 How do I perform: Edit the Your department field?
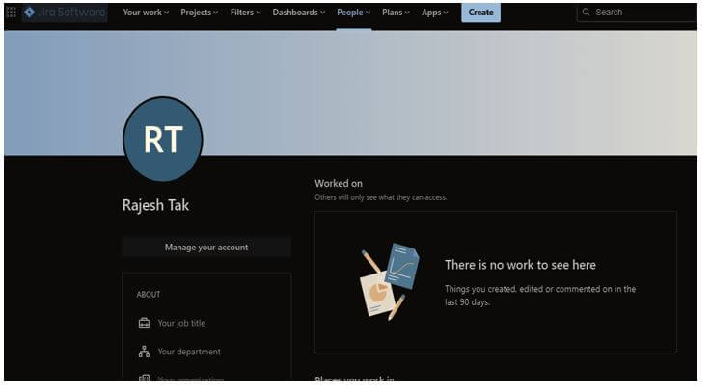click(x=189, y=352)
